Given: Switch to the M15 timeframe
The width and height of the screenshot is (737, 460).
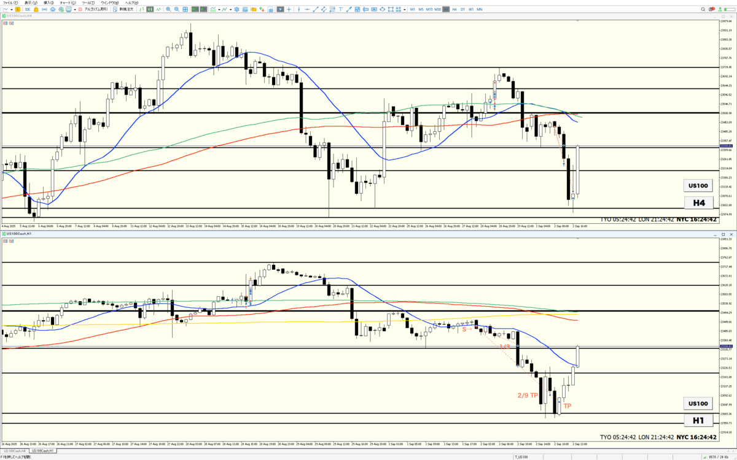Looking at the screenshot, I should [x=429, y=10].
